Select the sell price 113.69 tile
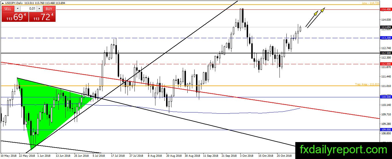The width and height of the screenshot is (392, 159). point(15,17)
